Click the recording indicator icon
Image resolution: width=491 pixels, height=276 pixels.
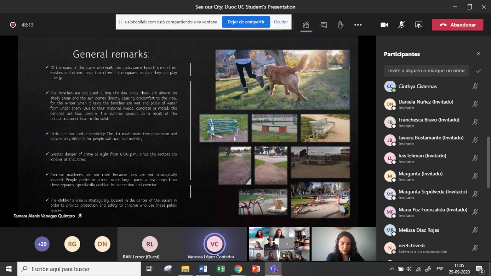coord(13,25)
